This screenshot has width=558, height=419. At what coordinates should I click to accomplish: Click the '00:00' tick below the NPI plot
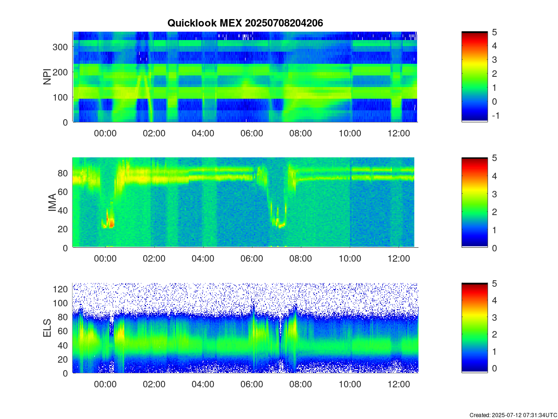click(105, 133)
